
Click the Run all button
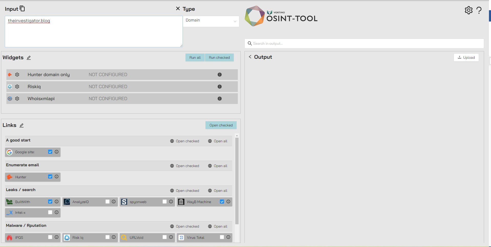(195, 57)
